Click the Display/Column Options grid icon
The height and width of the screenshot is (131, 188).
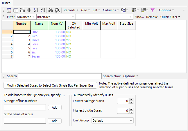coord(23,10)
